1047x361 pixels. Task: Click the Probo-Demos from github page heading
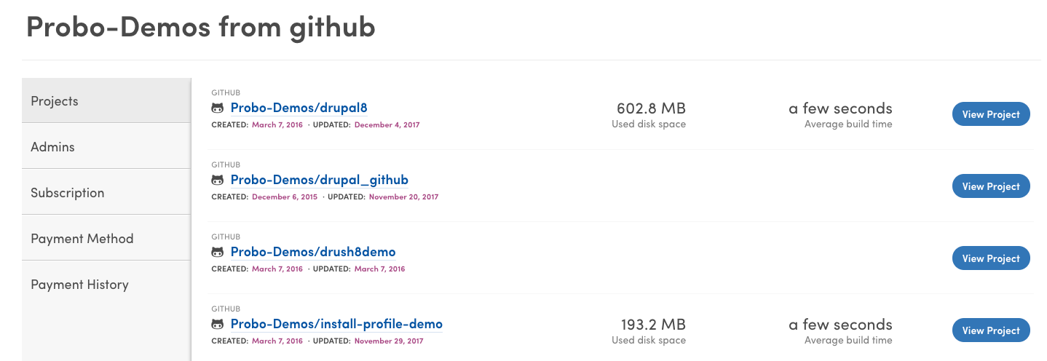click(201, 27)
